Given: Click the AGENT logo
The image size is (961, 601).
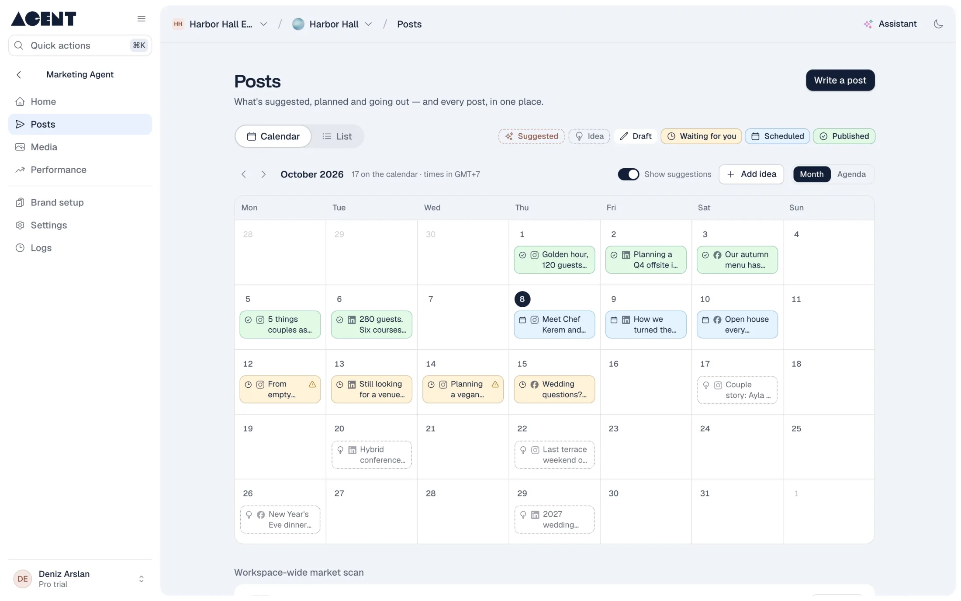Looking at the screenshot, I should (x=44, y=19).
